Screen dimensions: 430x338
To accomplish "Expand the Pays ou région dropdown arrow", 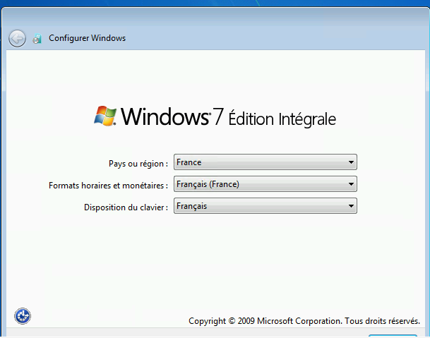I will (351, 162).
